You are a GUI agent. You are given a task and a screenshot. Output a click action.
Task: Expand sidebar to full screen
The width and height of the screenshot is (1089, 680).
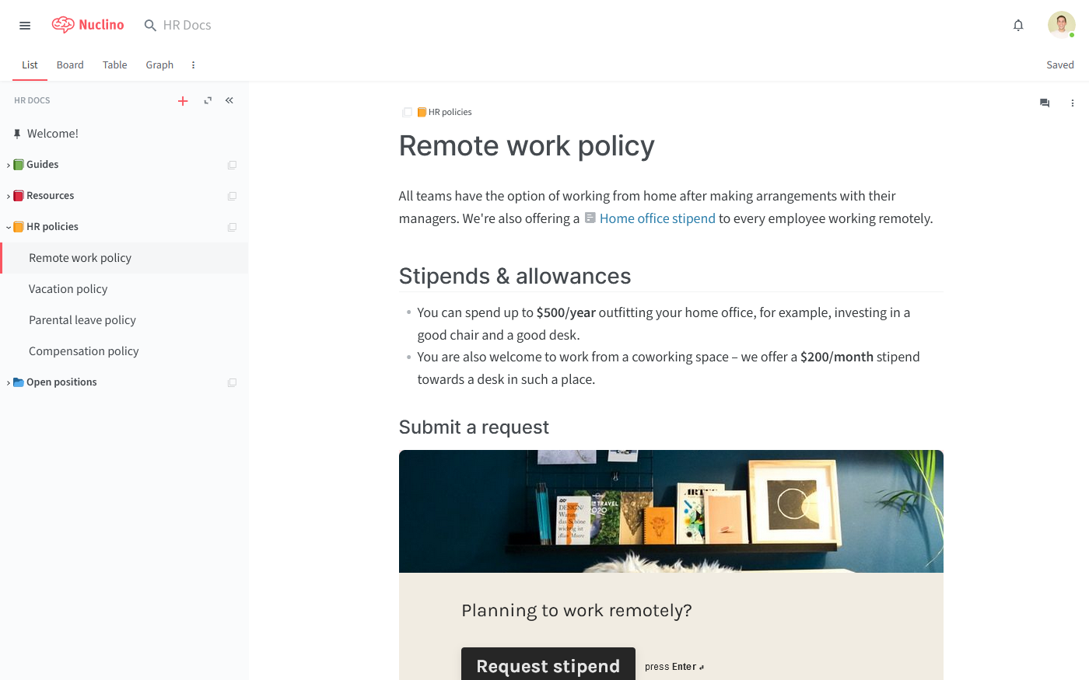click(x=208, y=100)
